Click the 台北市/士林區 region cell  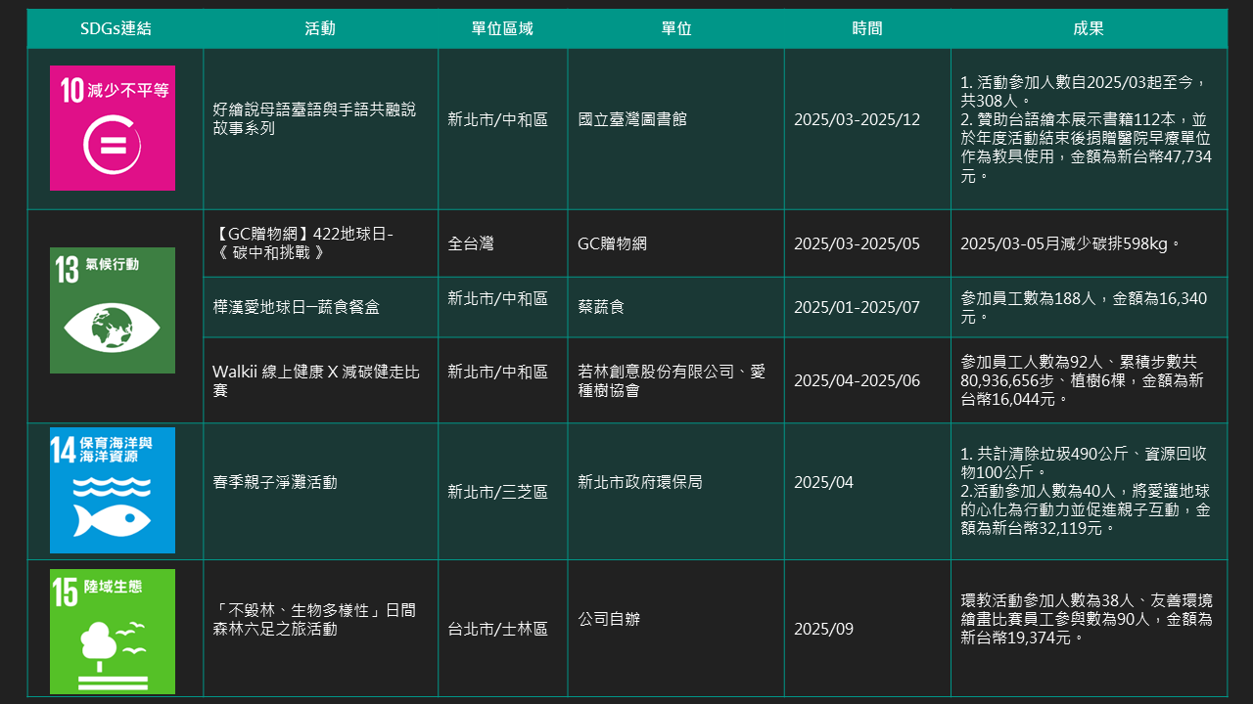[497, 629]
